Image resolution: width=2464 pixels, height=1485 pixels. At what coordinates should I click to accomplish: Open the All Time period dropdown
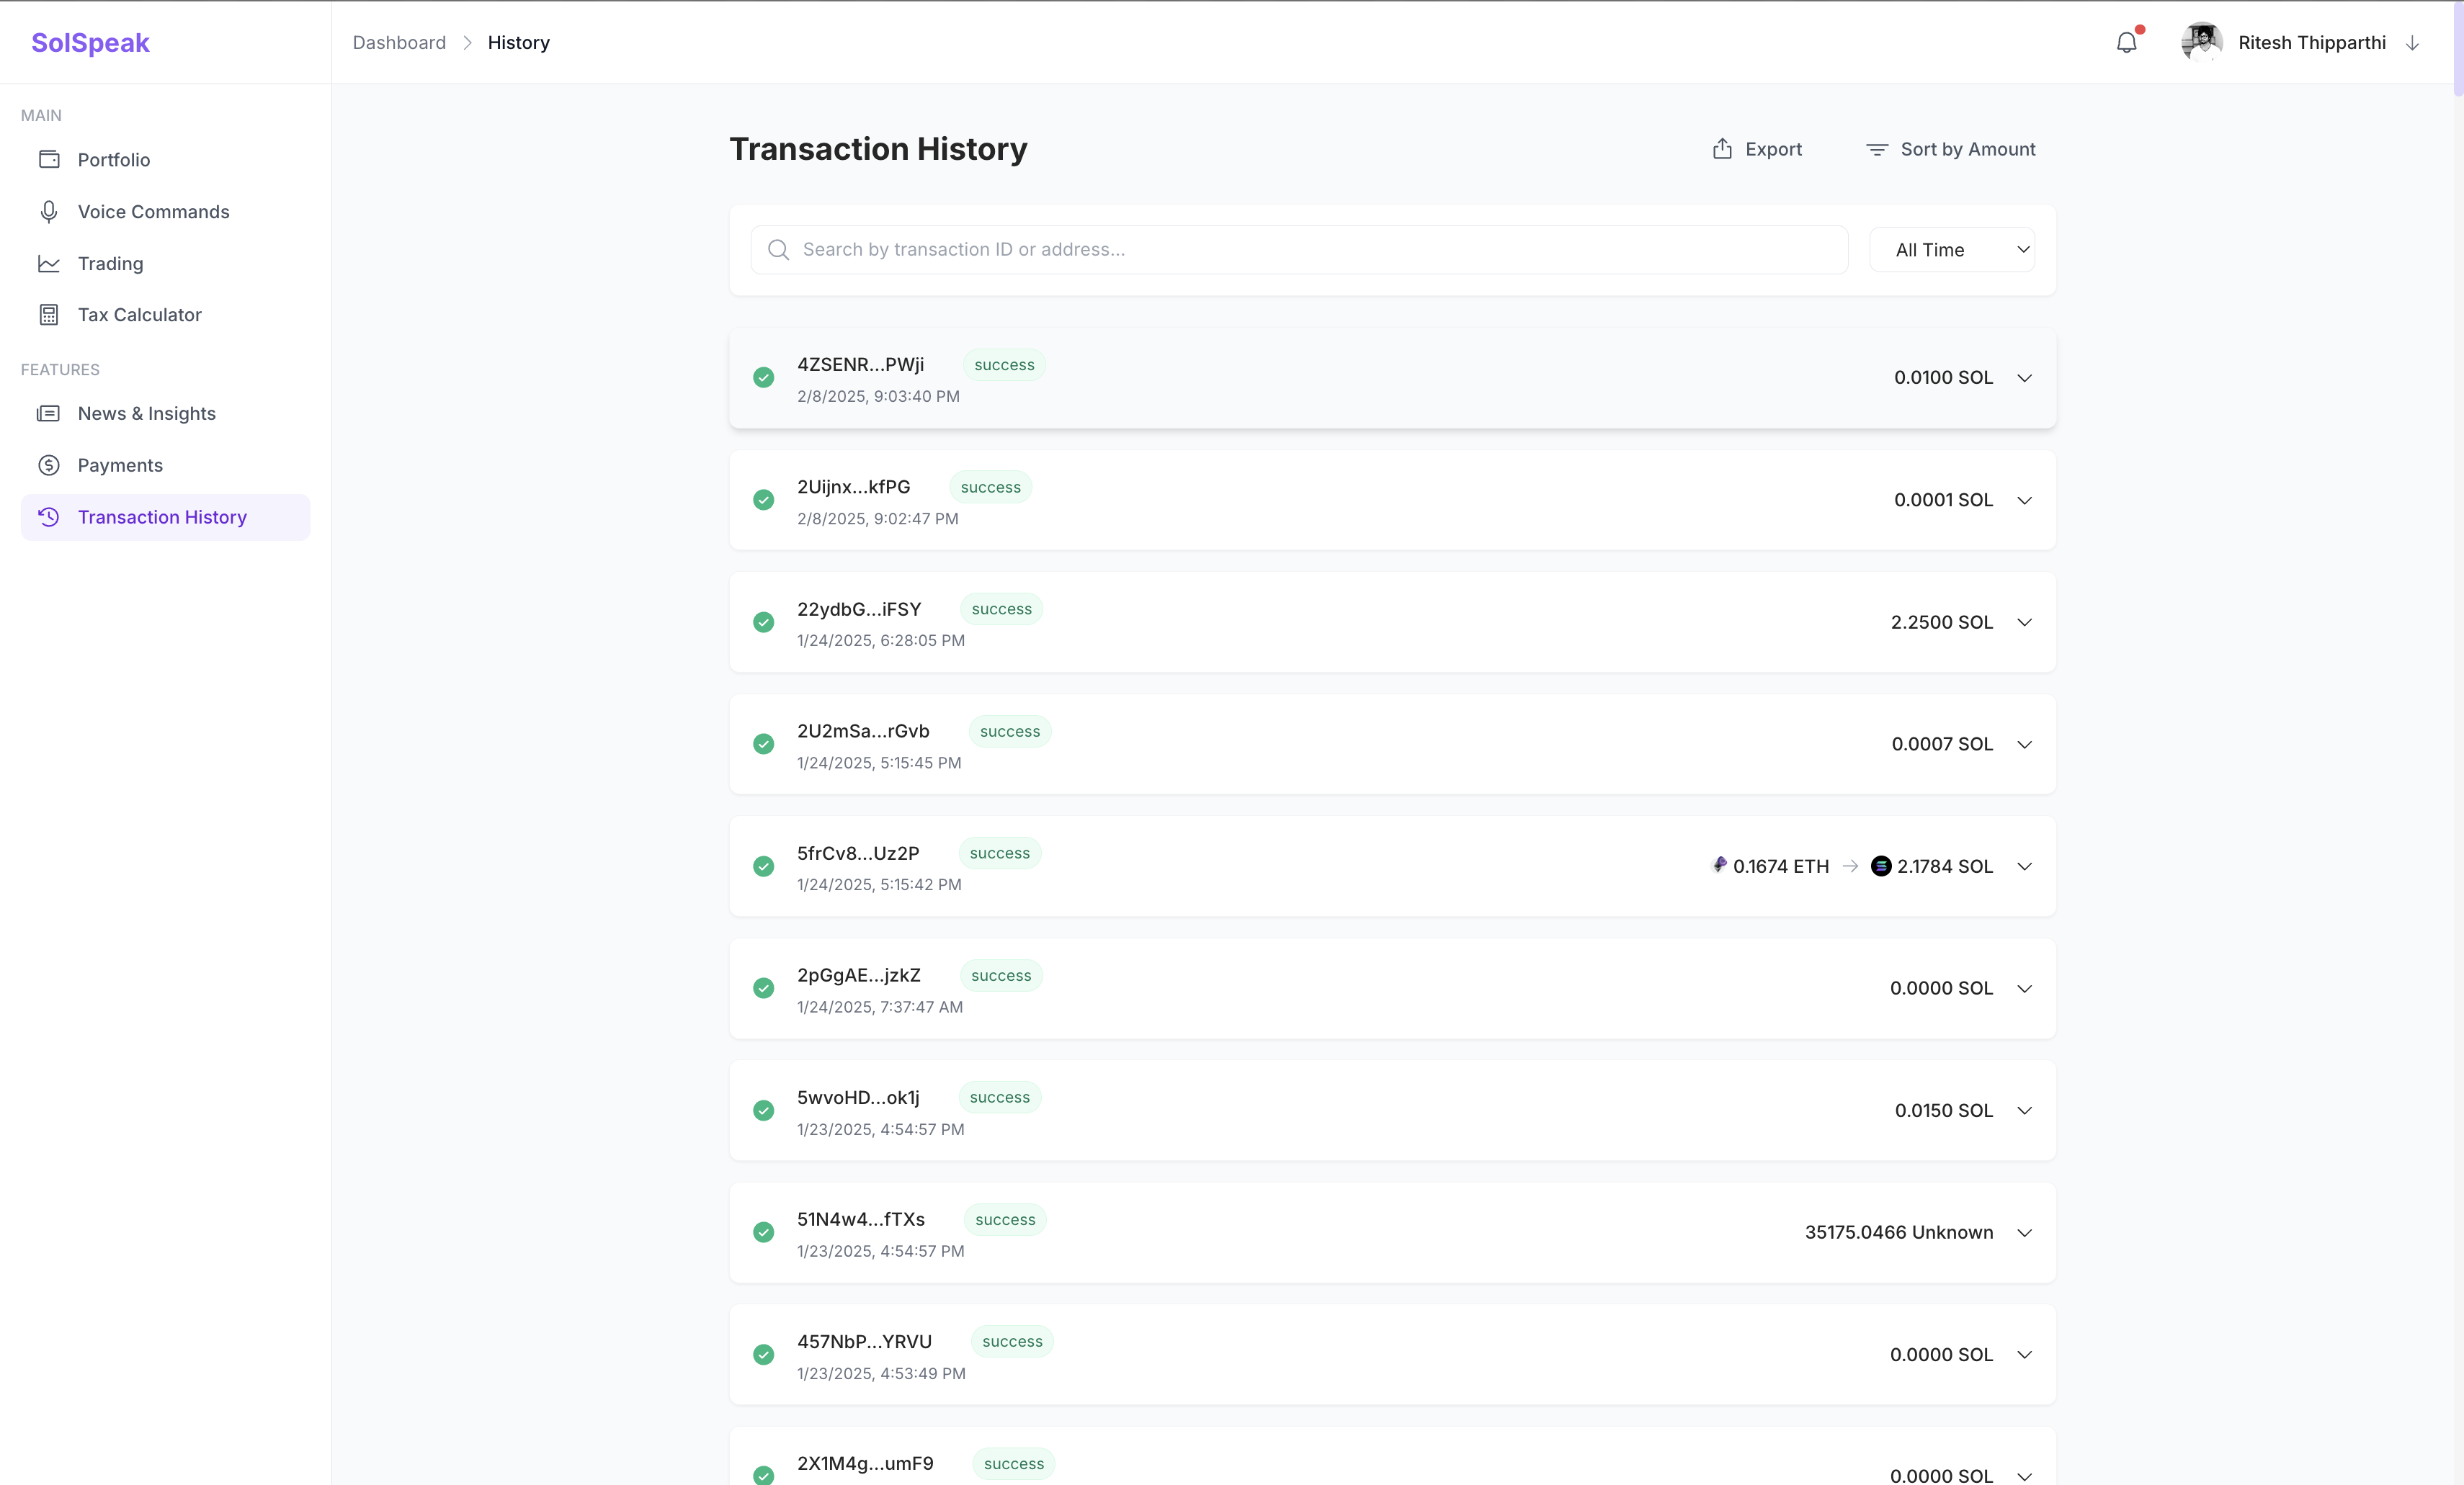pos(1952,250)
